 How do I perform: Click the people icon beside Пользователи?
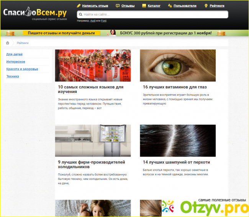(170, 6)
